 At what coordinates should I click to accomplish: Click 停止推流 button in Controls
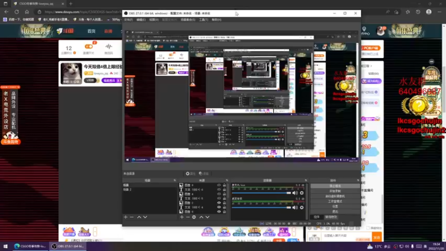pyautogui.click(x=335, y=186)
